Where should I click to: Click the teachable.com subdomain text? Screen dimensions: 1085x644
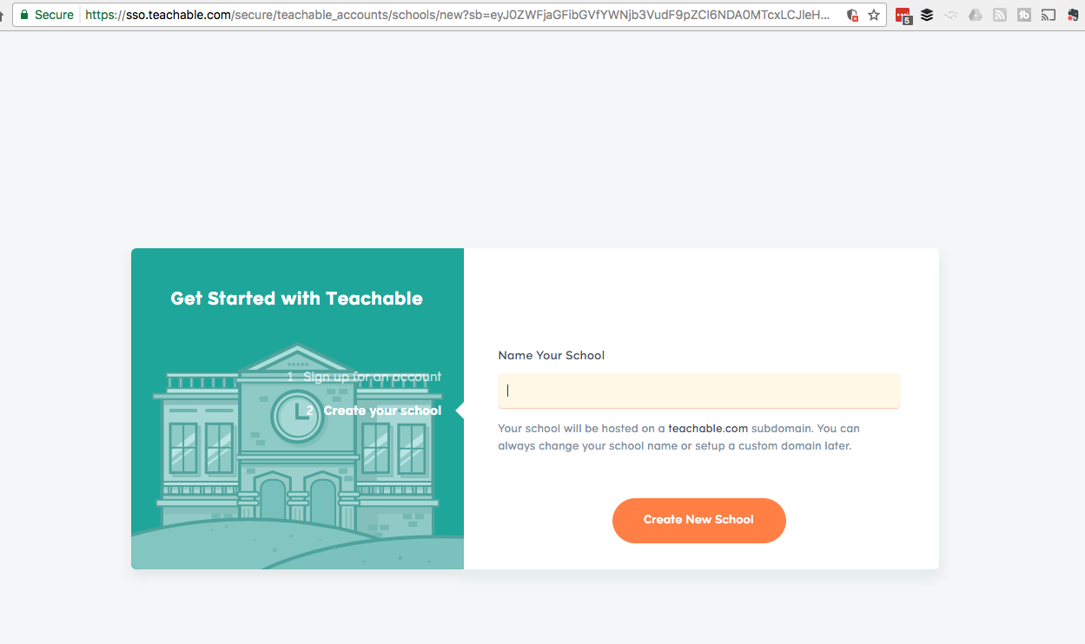click(708, 429)
